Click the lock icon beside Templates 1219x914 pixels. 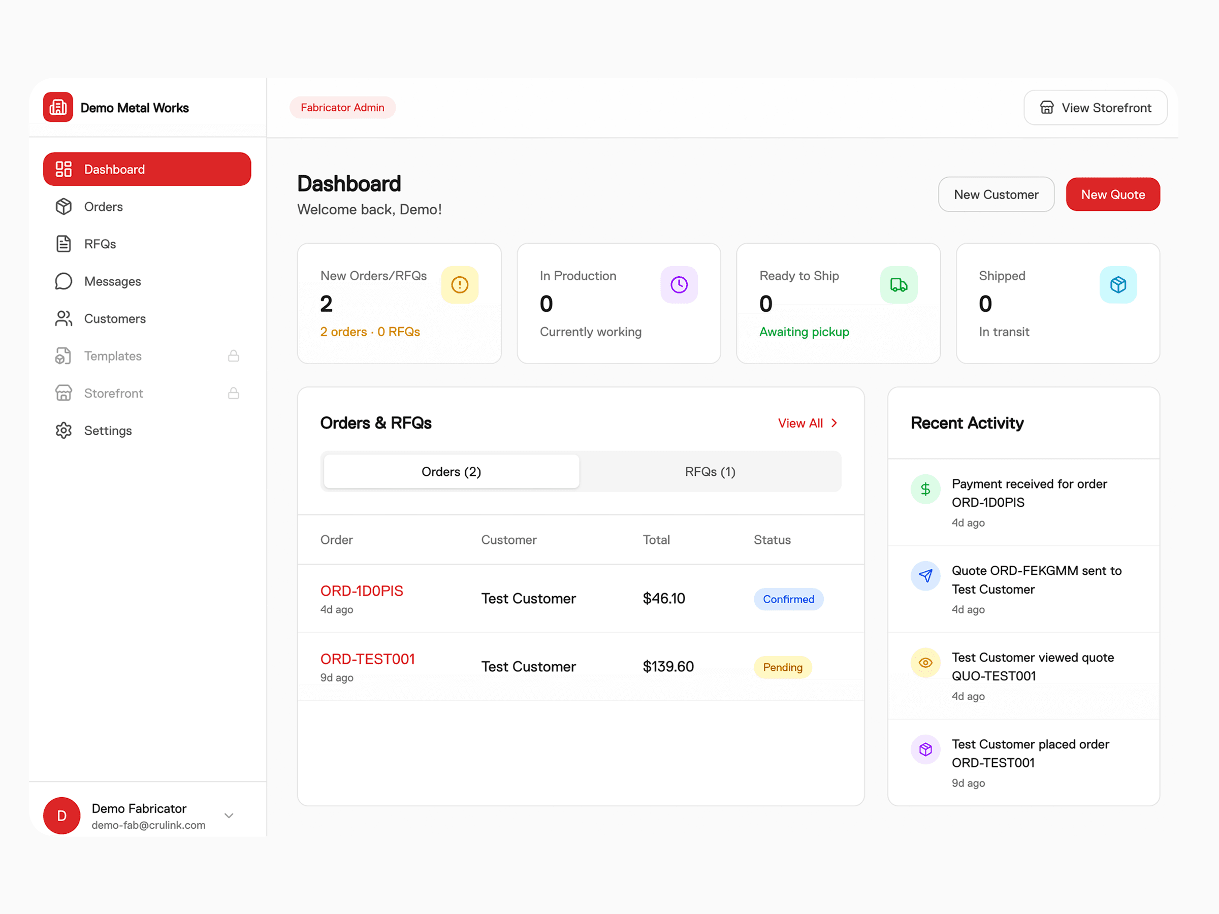pos(234,356)
